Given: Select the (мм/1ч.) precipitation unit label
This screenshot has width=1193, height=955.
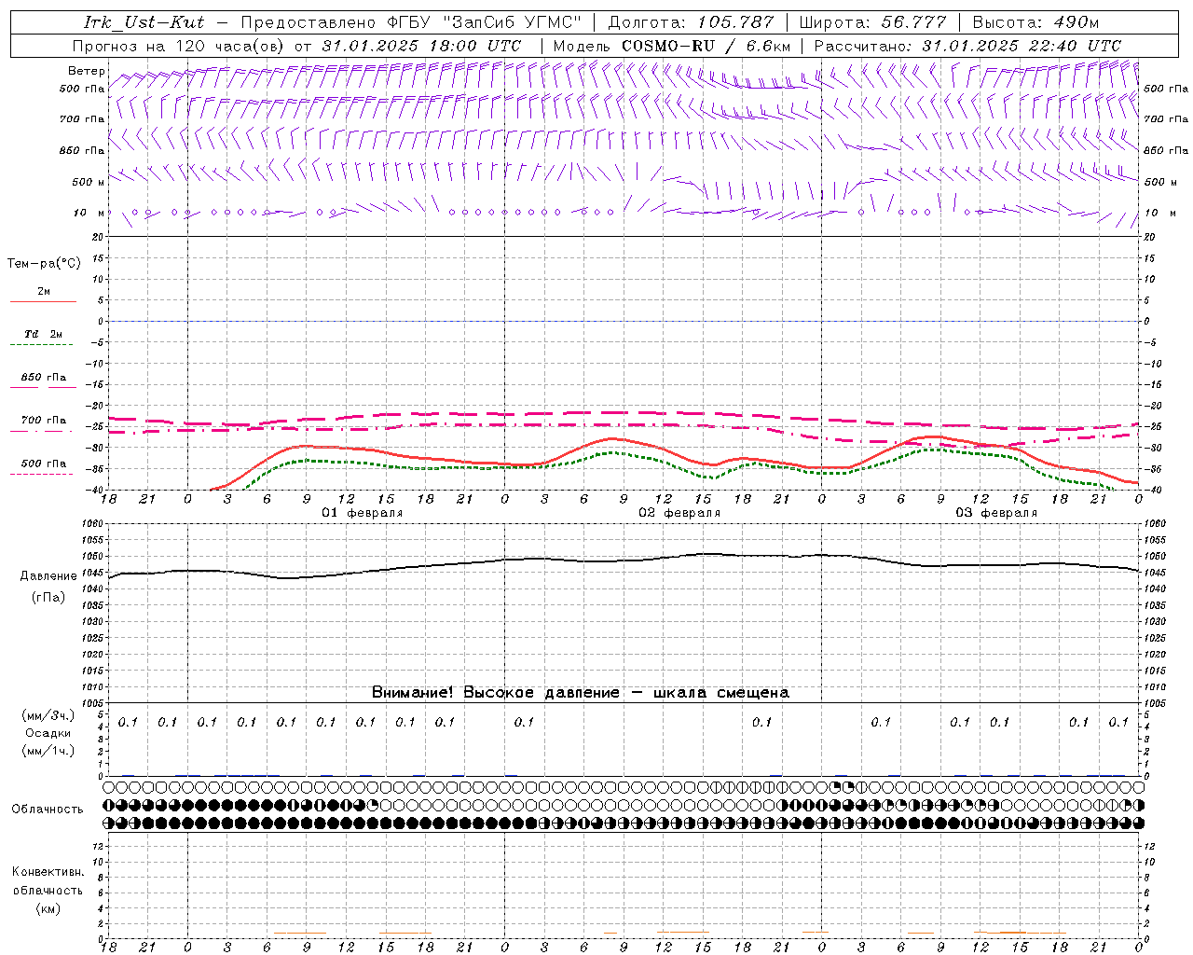Looking at the screenshot, I should click(x=48, y=751).
